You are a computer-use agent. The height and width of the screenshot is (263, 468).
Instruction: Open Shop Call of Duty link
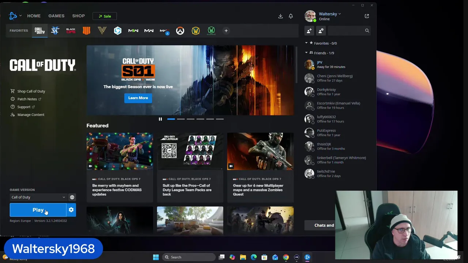tap(28, 91)
